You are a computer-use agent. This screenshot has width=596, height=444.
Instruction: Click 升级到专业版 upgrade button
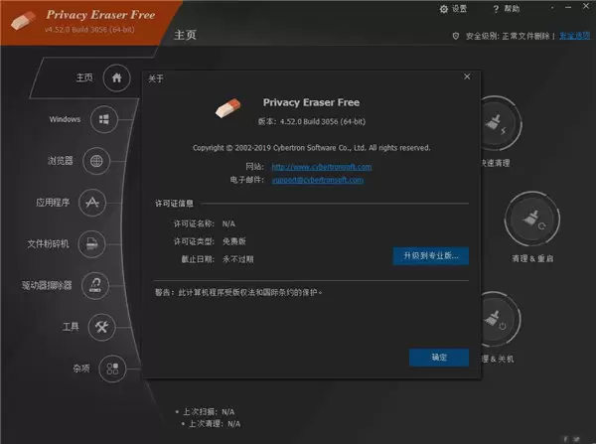coord(431,256)
